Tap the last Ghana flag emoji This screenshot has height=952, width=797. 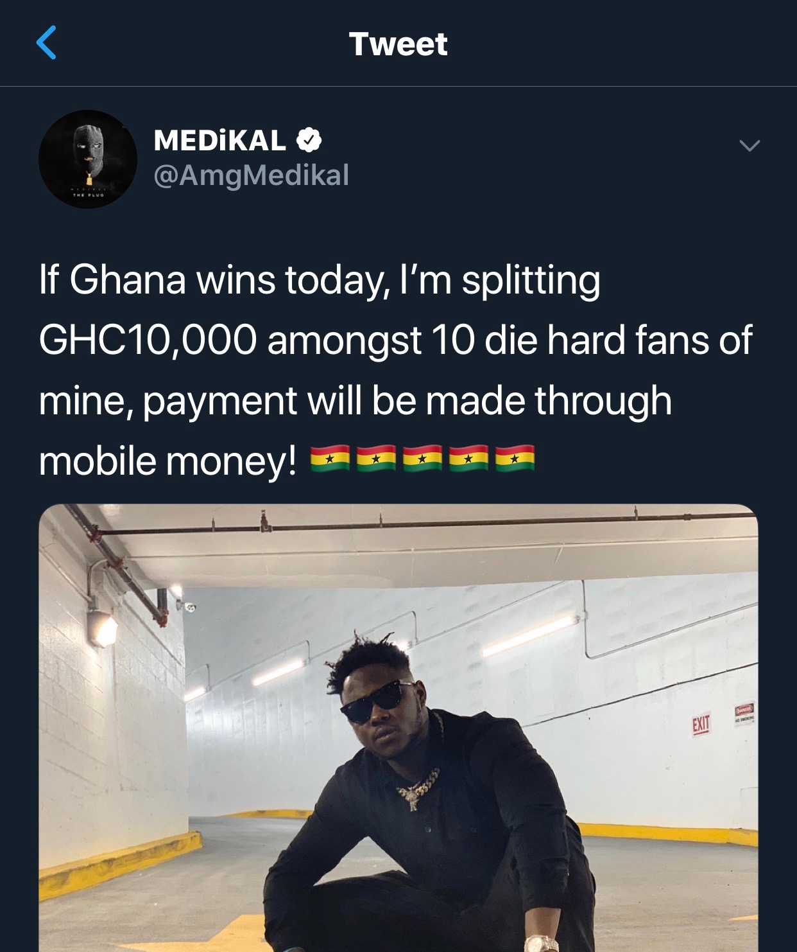coord(515,459)
